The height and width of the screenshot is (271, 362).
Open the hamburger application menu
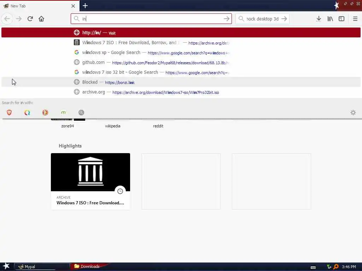(355, 19)
